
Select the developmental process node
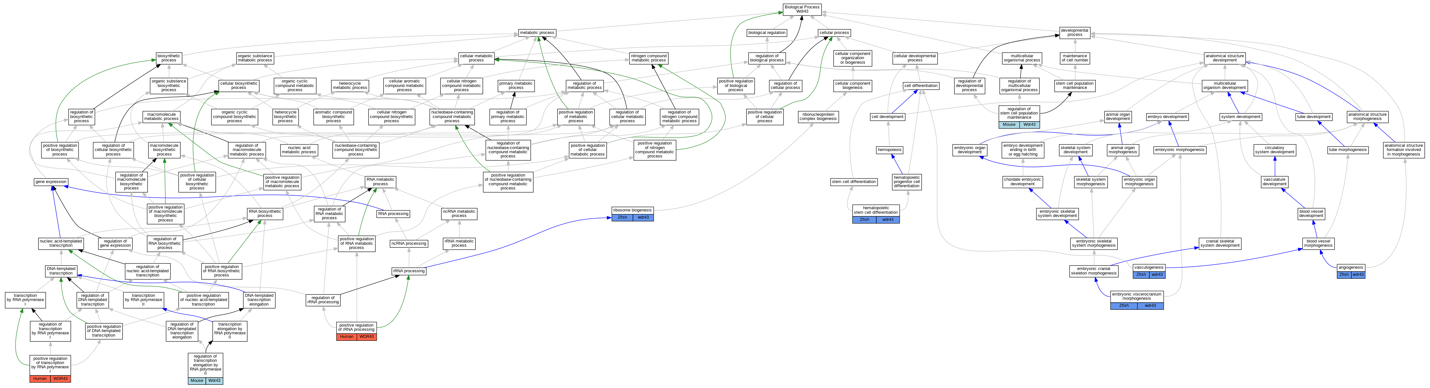pyautogui.click(x=1074, y=33)
